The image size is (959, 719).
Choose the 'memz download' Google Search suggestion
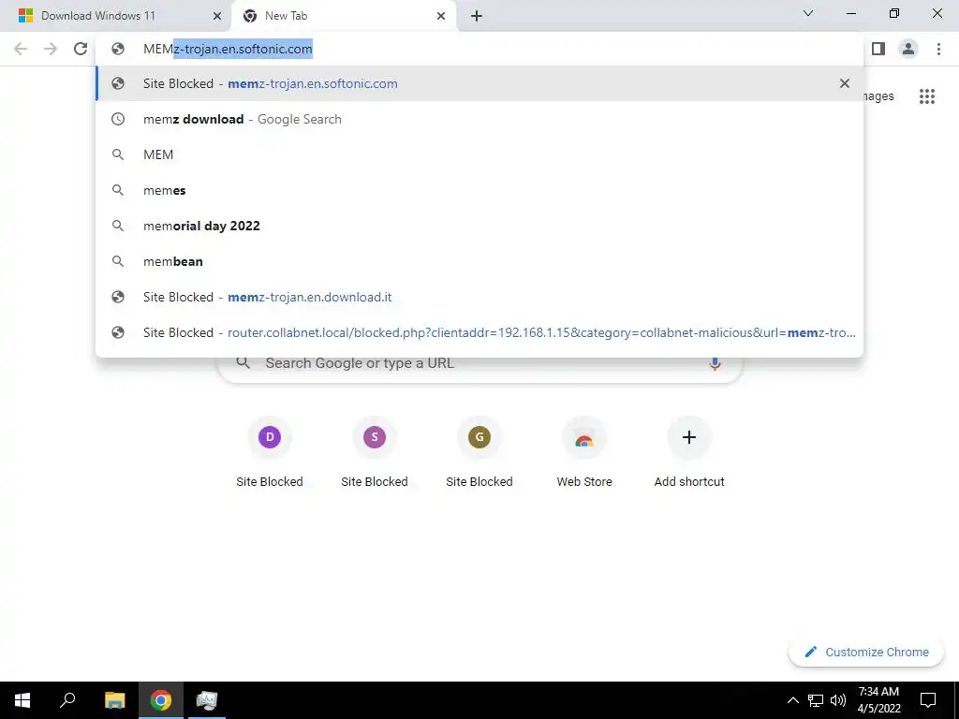click(479, 119)
